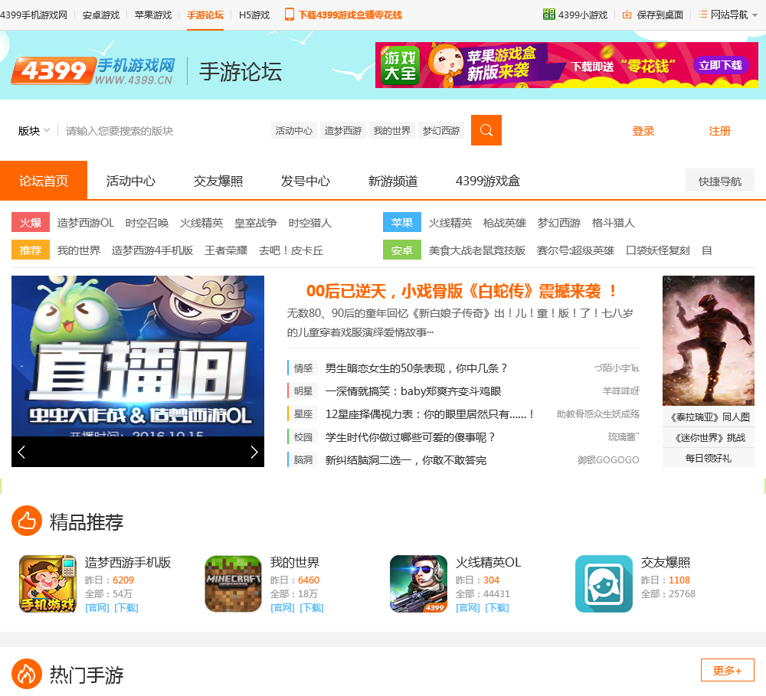766x696 pixels.
Task: Click the 网站导航 list icon
Action: click(703, 15)
